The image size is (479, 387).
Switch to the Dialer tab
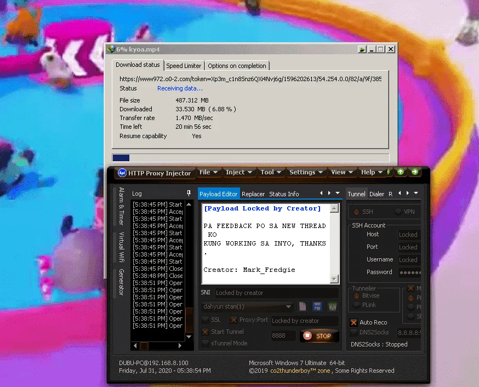(377, 194)
